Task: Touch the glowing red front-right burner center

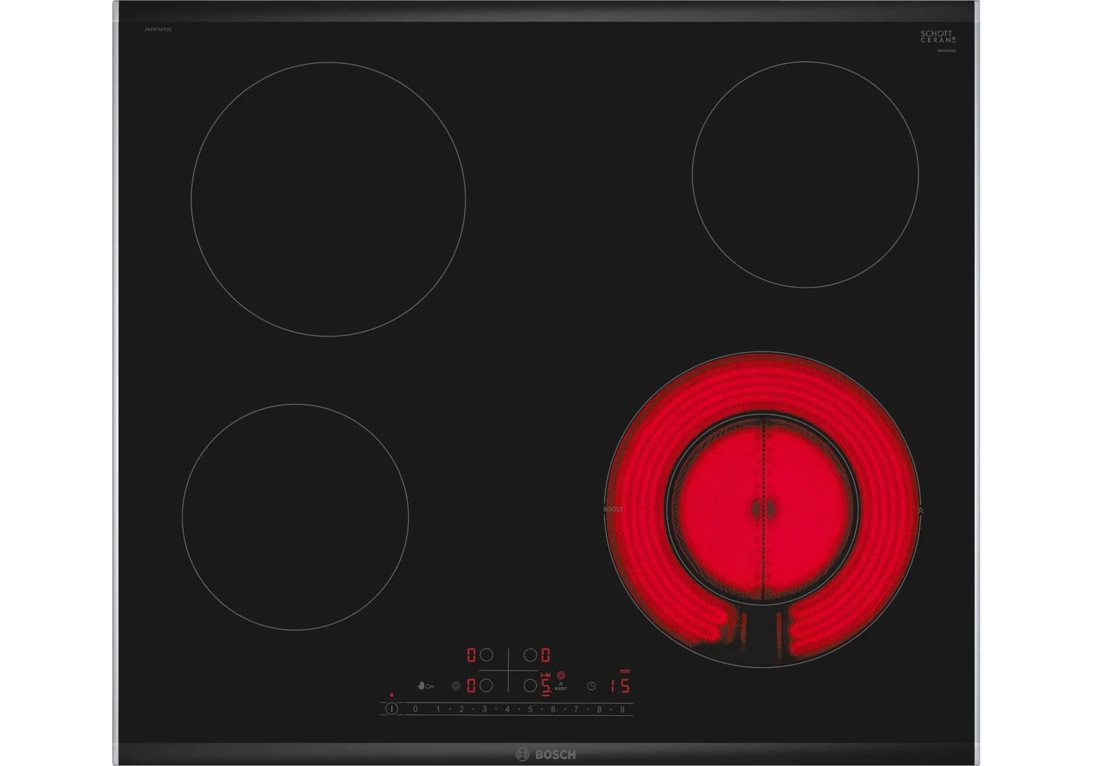Action: [x=763, y=509]
